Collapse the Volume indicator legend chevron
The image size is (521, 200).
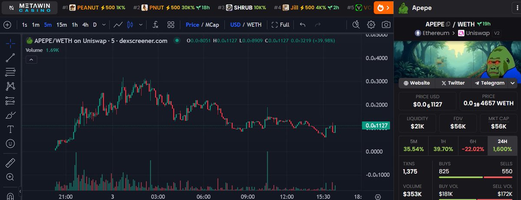coord(30,60)
